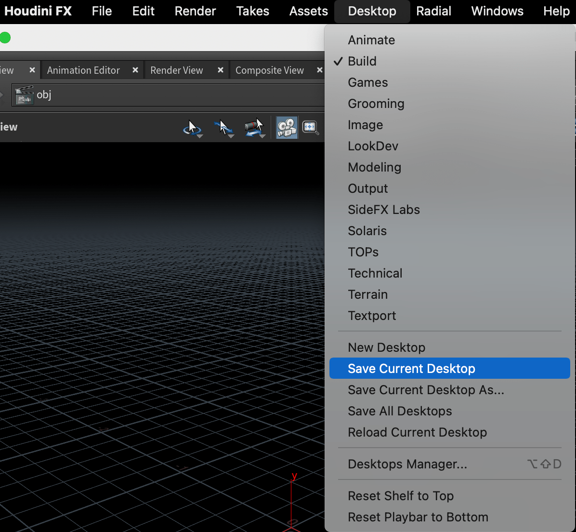Open Desktops Manager...
The width and height of the screenshot is (576, 532).
(x=450, y=464)
